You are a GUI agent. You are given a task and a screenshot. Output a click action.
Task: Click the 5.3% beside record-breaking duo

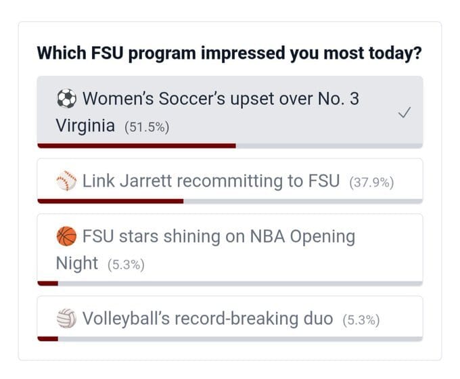pyautogui.click(x=361, y=320)
